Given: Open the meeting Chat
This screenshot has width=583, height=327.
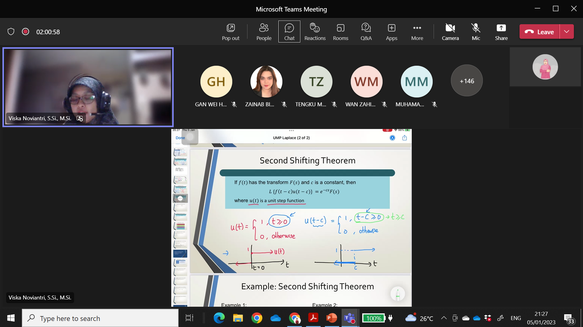Looking at the screenshot, I should click(289, 32).
